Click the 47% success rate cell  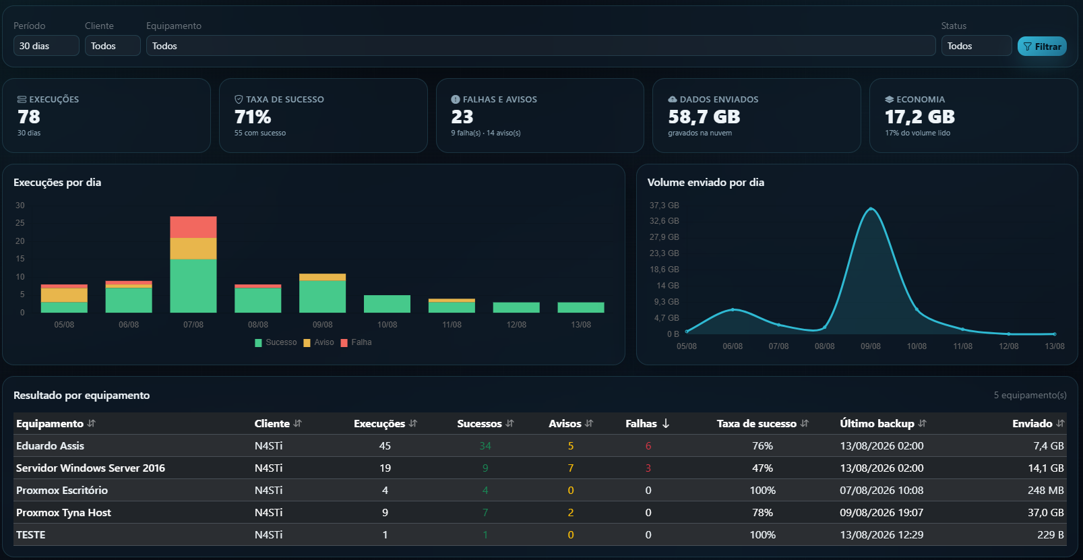click(x=763, y=468)
